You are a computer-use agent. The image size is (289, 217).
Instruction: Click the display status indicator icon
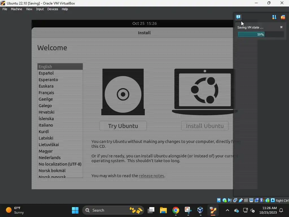[251, 200]
